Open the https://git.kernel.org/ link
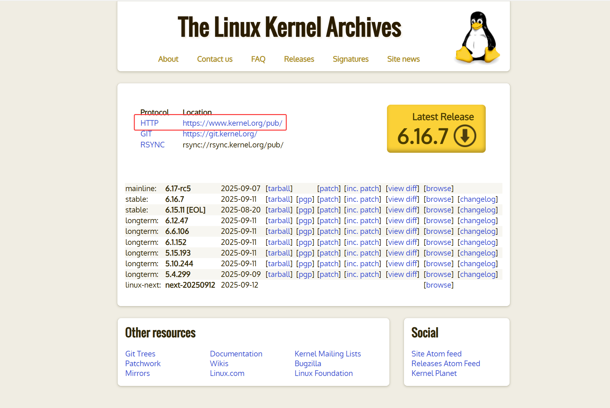This screenshot has width=610, height=408. coord(220,134)
